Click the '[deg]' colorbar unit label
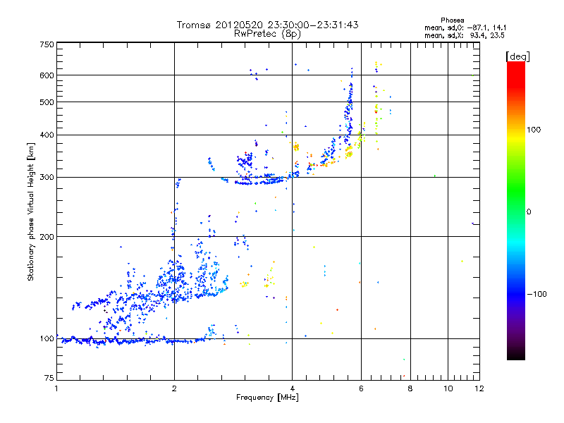 click(x=517, y=56)
